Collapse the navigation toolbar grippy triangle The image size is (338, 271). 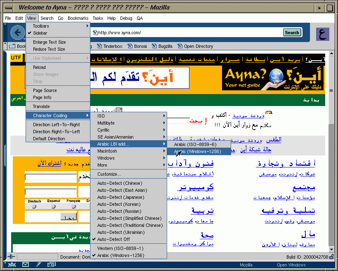(x=5, y=25)
